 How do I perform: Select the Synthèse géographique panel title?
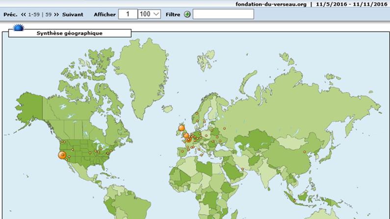click(70, 33)
